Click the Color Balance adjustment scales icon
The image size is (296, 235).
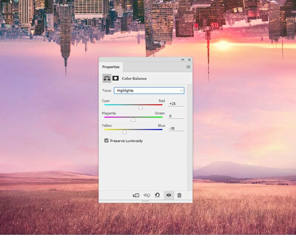pyautogui.click(x=107, y=78)
